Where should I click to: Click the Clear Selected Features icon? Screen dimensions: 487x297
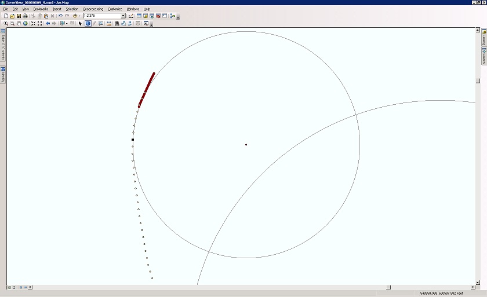coord(72,23)
